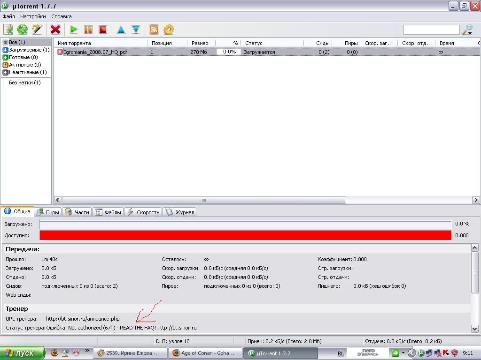Click the Create New Torrent wand icon

37,30
